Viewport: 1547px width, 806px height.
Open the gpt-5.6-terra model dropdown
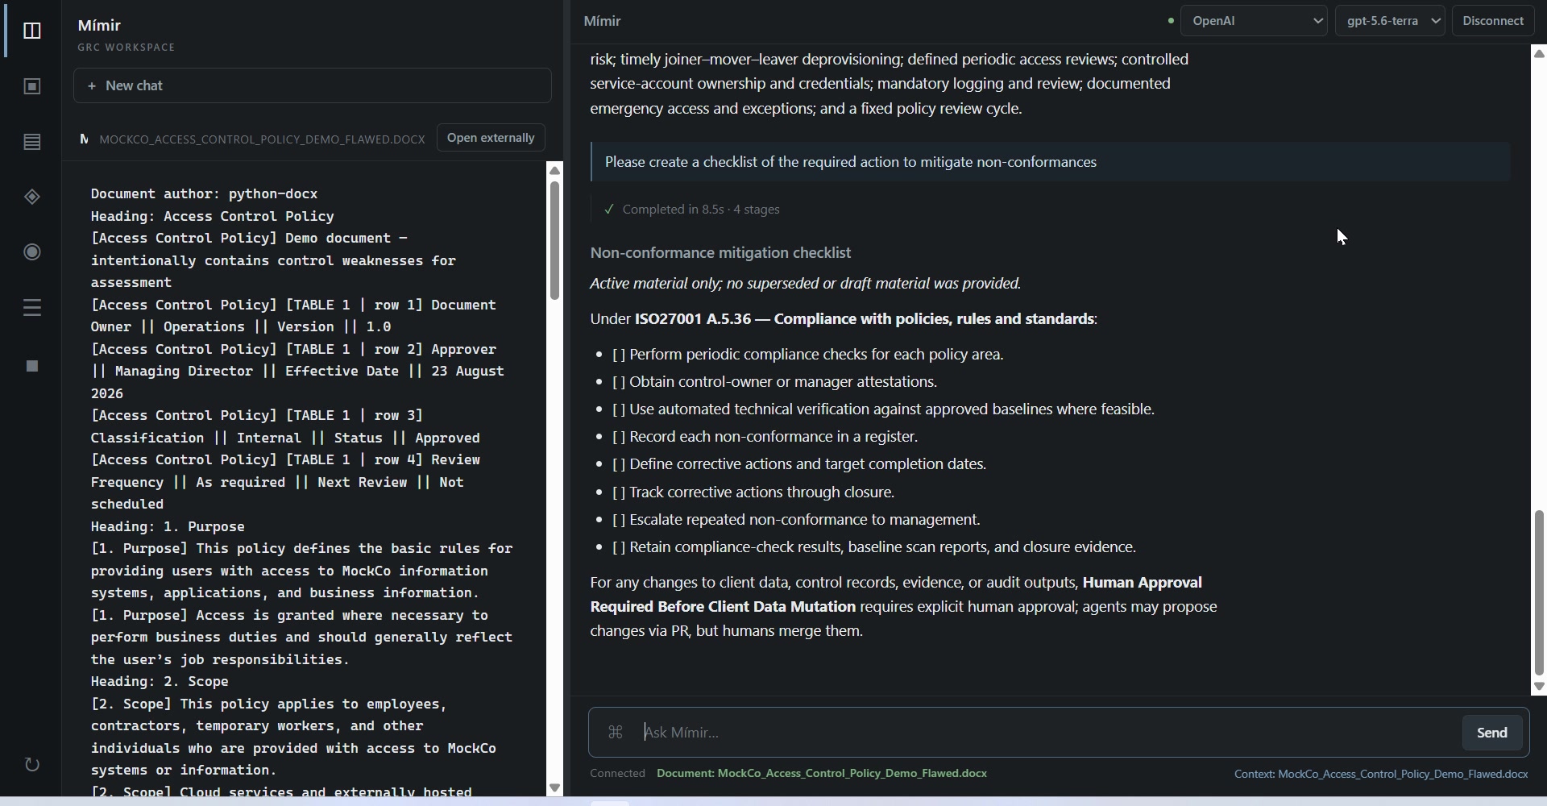coord(1390,21)
